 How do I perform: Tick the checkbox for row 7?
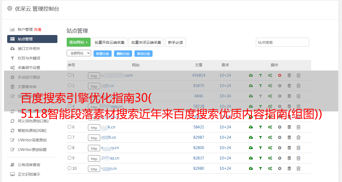click(x=69, y=137)
